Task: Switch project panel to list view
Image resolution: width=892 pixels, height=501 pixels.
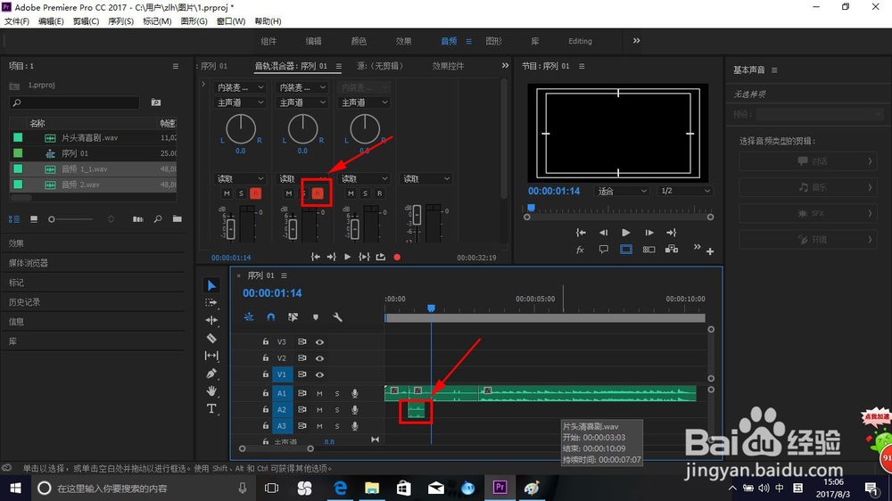Action: pyautogui.click(x=14, y=219)
